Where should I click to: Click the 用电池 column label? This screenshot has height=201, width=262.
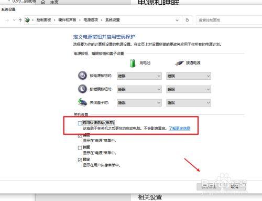point(145,62)
